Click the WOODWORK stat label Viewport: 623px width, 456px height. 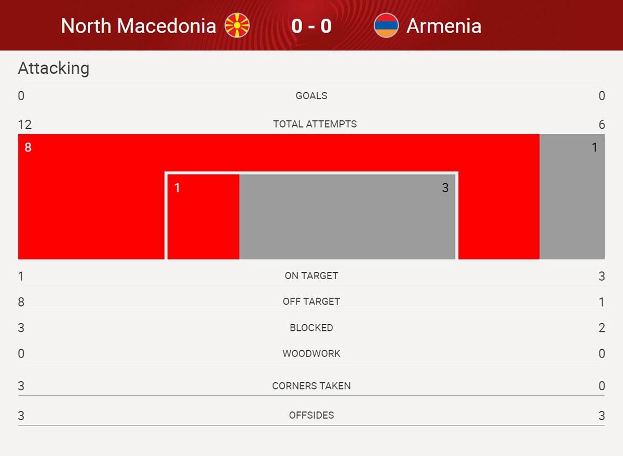(x=311, y=353)
